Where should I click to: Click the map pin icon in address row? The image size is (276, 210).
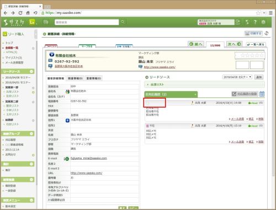pos(67,120)
